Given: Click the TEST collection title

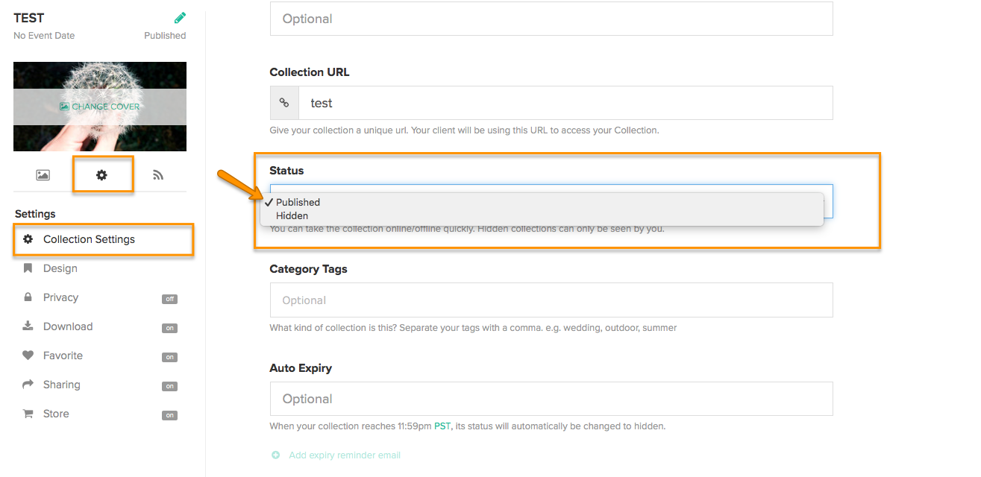Looking at the screenshot, I should (x=29, y=18).
